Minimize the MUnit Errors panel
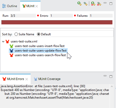 tap(105, 76)
